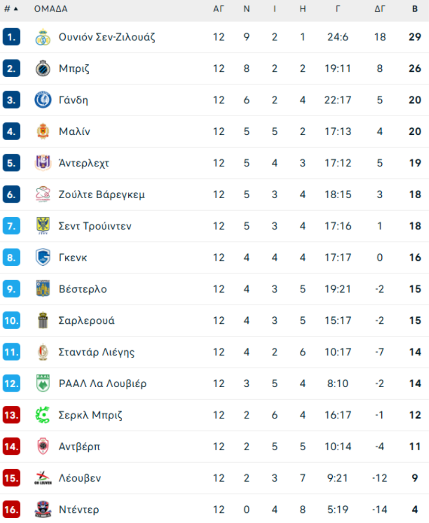Click the red position 13 badge
This screenshot has height=523, width=429.
click(11, 415)
